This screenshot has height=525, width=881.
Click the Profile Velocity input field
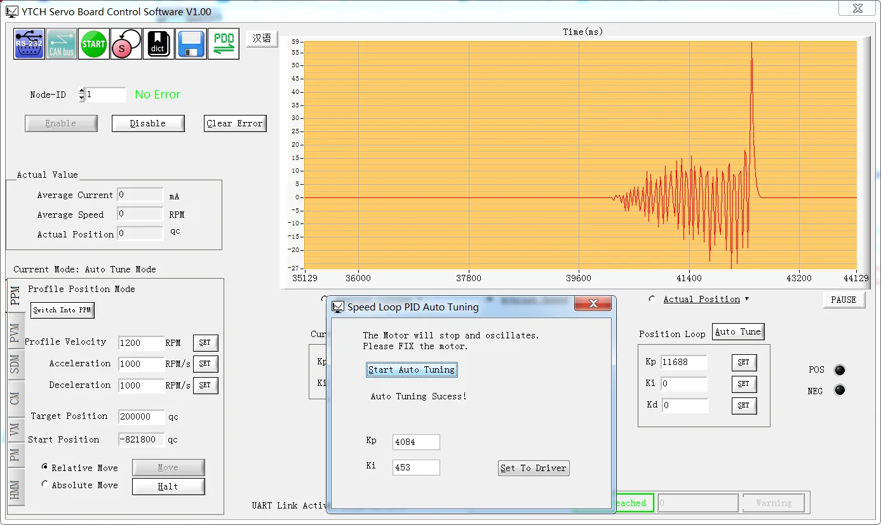pos(141,343)
